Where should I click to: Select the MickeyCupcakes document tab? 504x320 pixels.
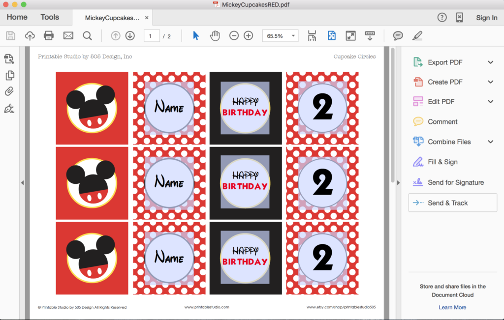pos(112,18)
